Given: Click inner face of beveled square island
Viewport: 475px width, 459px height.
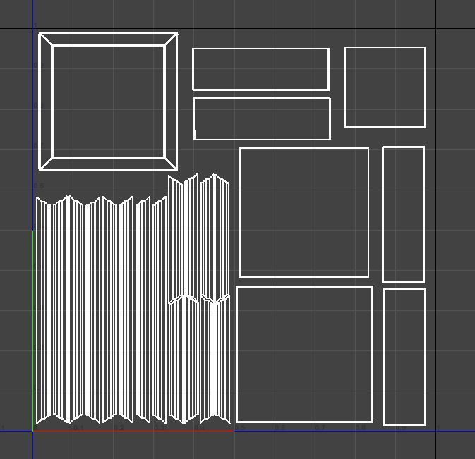Looking at the screenshot, I should (x=108, y=102).
